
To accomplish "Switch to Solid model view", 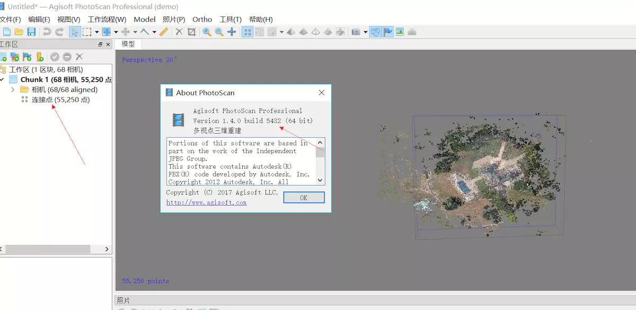I will [x=303, y=32].
